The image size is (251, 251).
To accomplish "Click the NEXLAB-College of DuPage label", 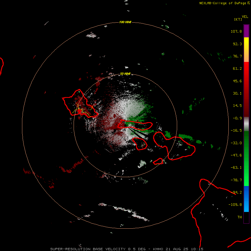I will [225, 3].
